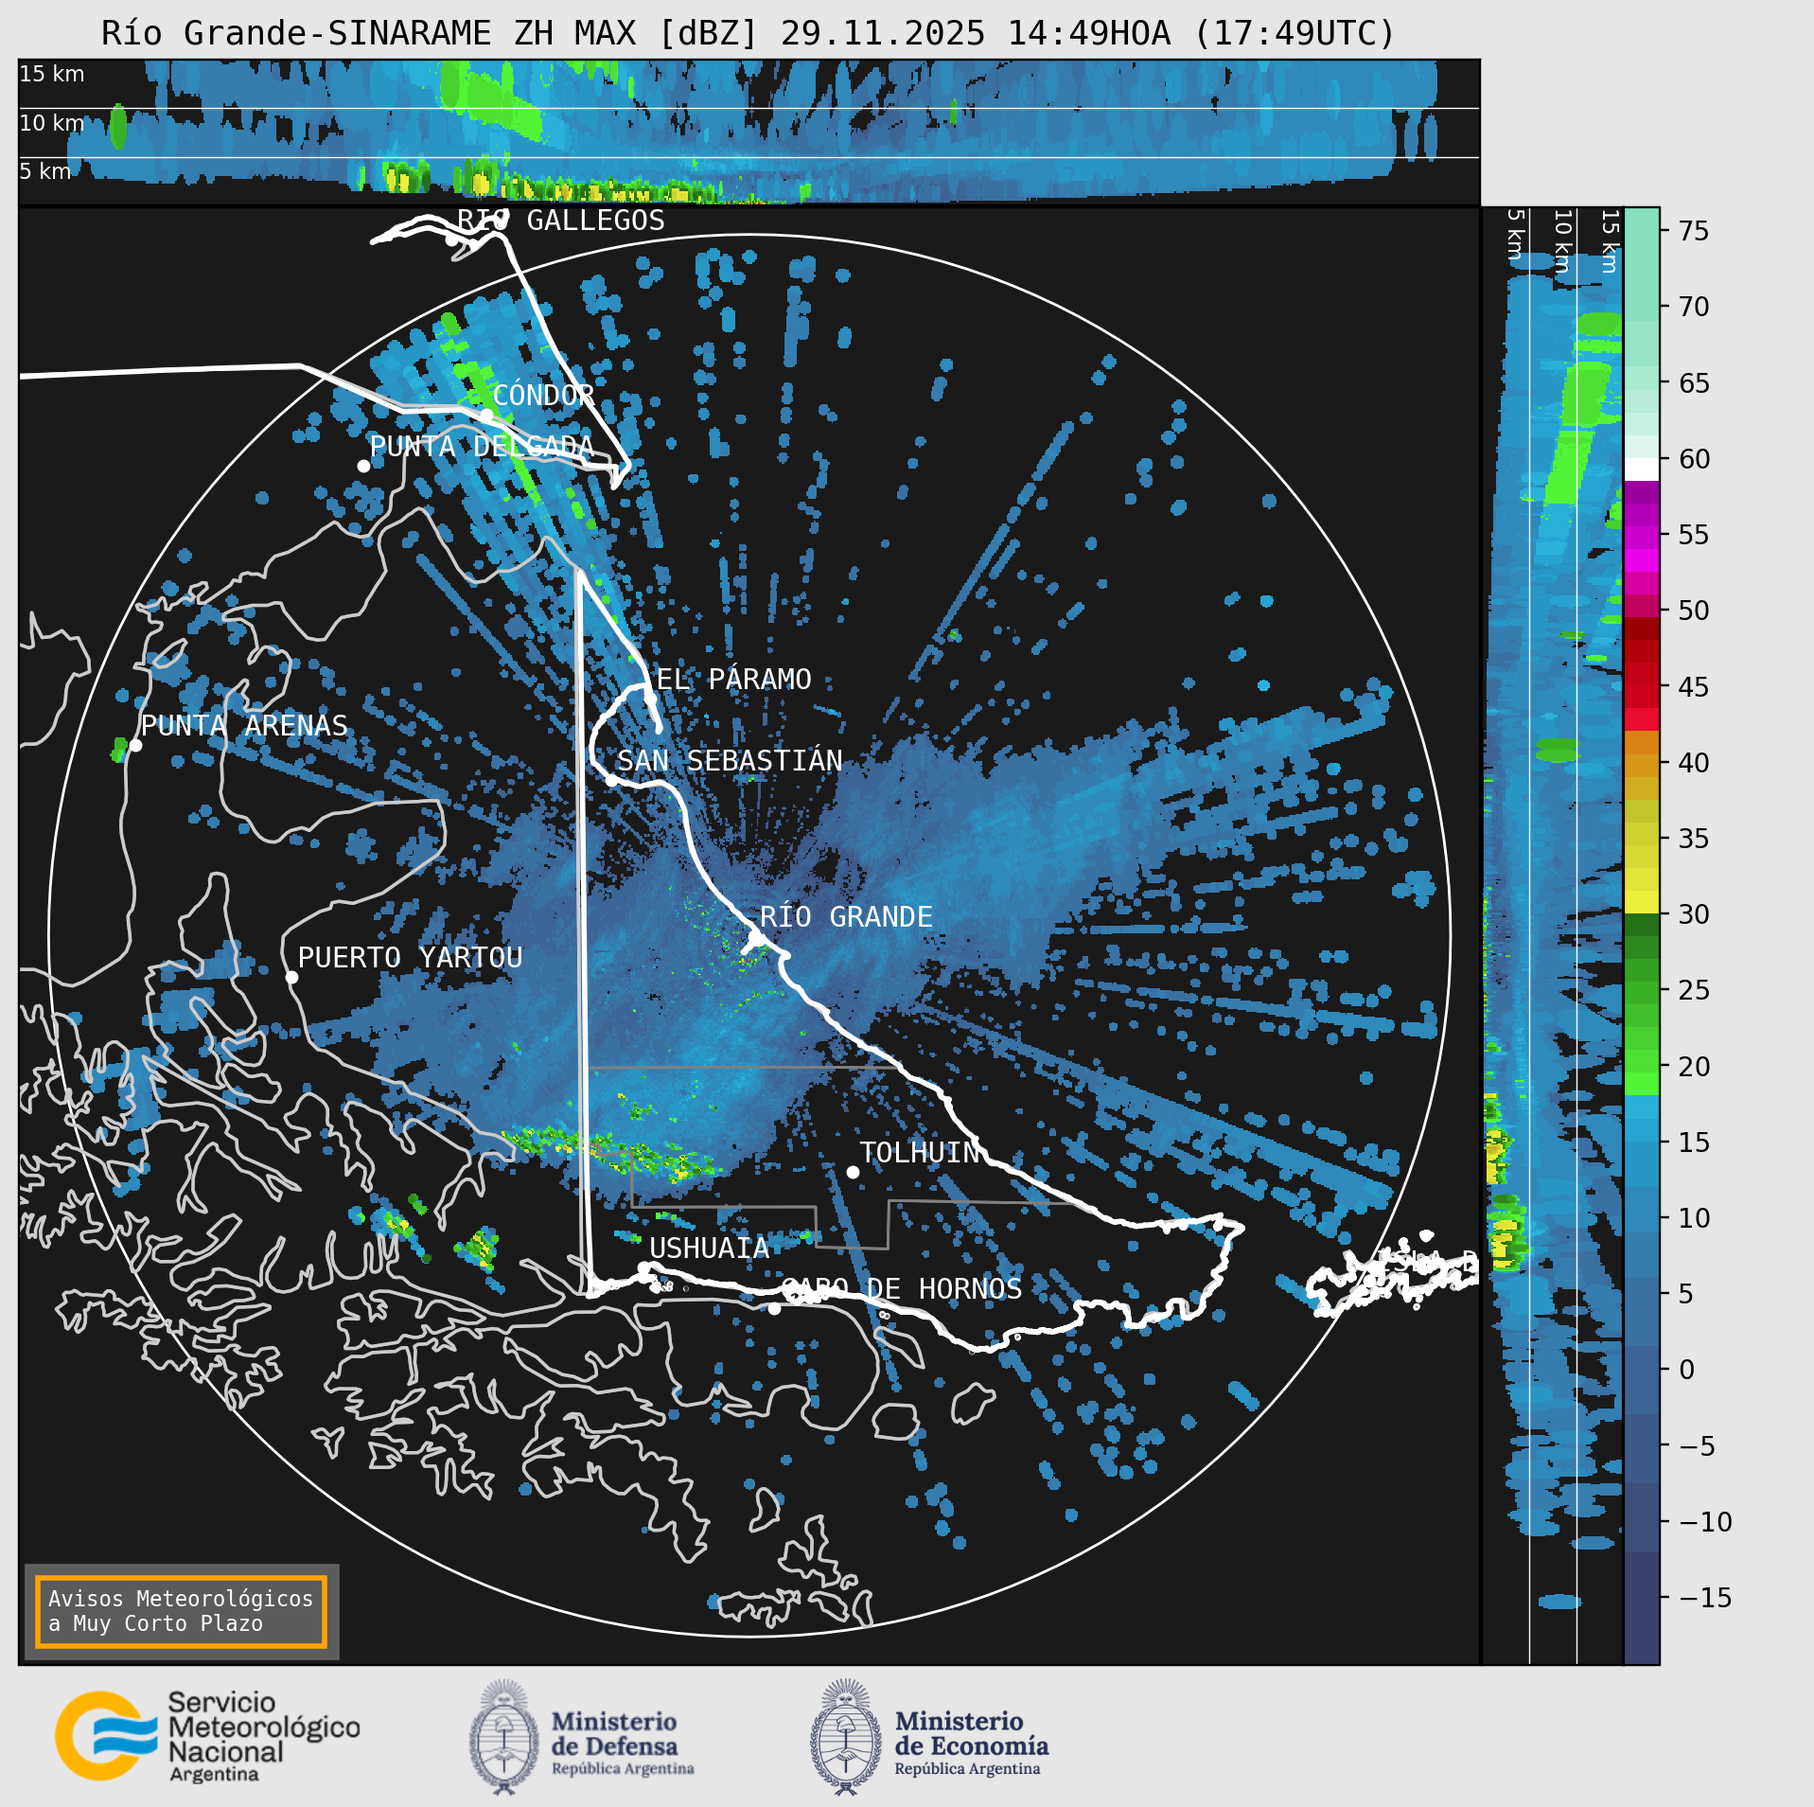Click the 55 dBZ magenta color band
1814x1807 pixels.
tap(1642, 536)
